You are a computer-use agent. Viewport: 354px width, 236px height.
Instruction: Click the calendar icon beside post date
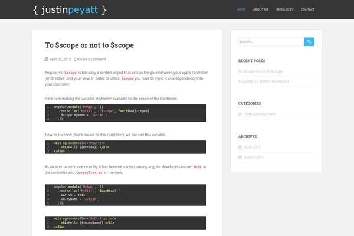47,59
